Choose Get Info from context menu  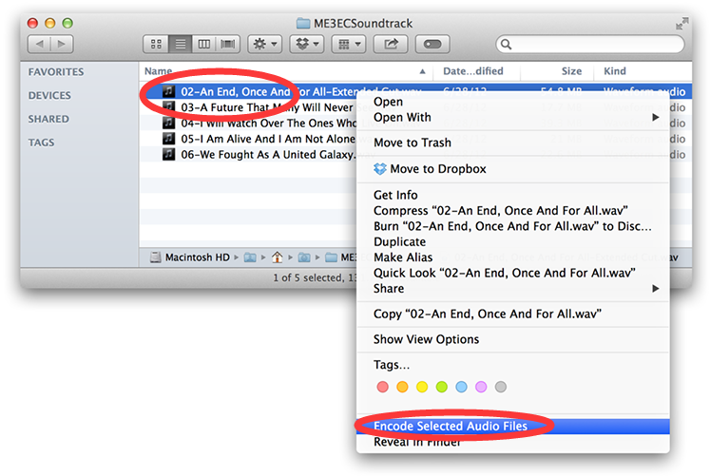[513, 195]
